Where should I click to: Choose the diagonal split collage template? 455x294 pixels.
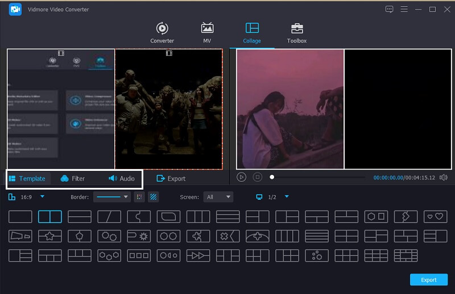(109, 216)
